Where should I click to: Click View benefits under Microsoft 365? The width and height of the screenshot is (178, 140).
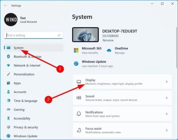click(x=90, y=53)
